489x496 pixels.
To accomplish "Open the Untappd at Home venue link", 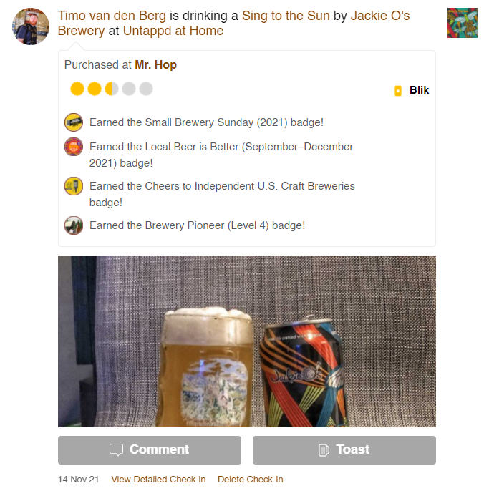I will 173,31.
